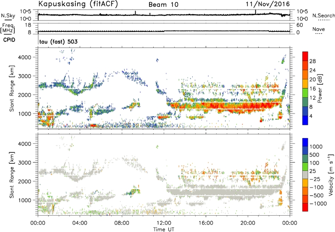Click the 'Time UT' axis label
Screen dimensions: 335x232
pos(164,229)
